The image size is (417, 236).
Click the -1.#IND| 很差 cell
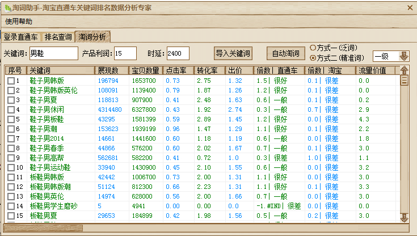point(279,206)
